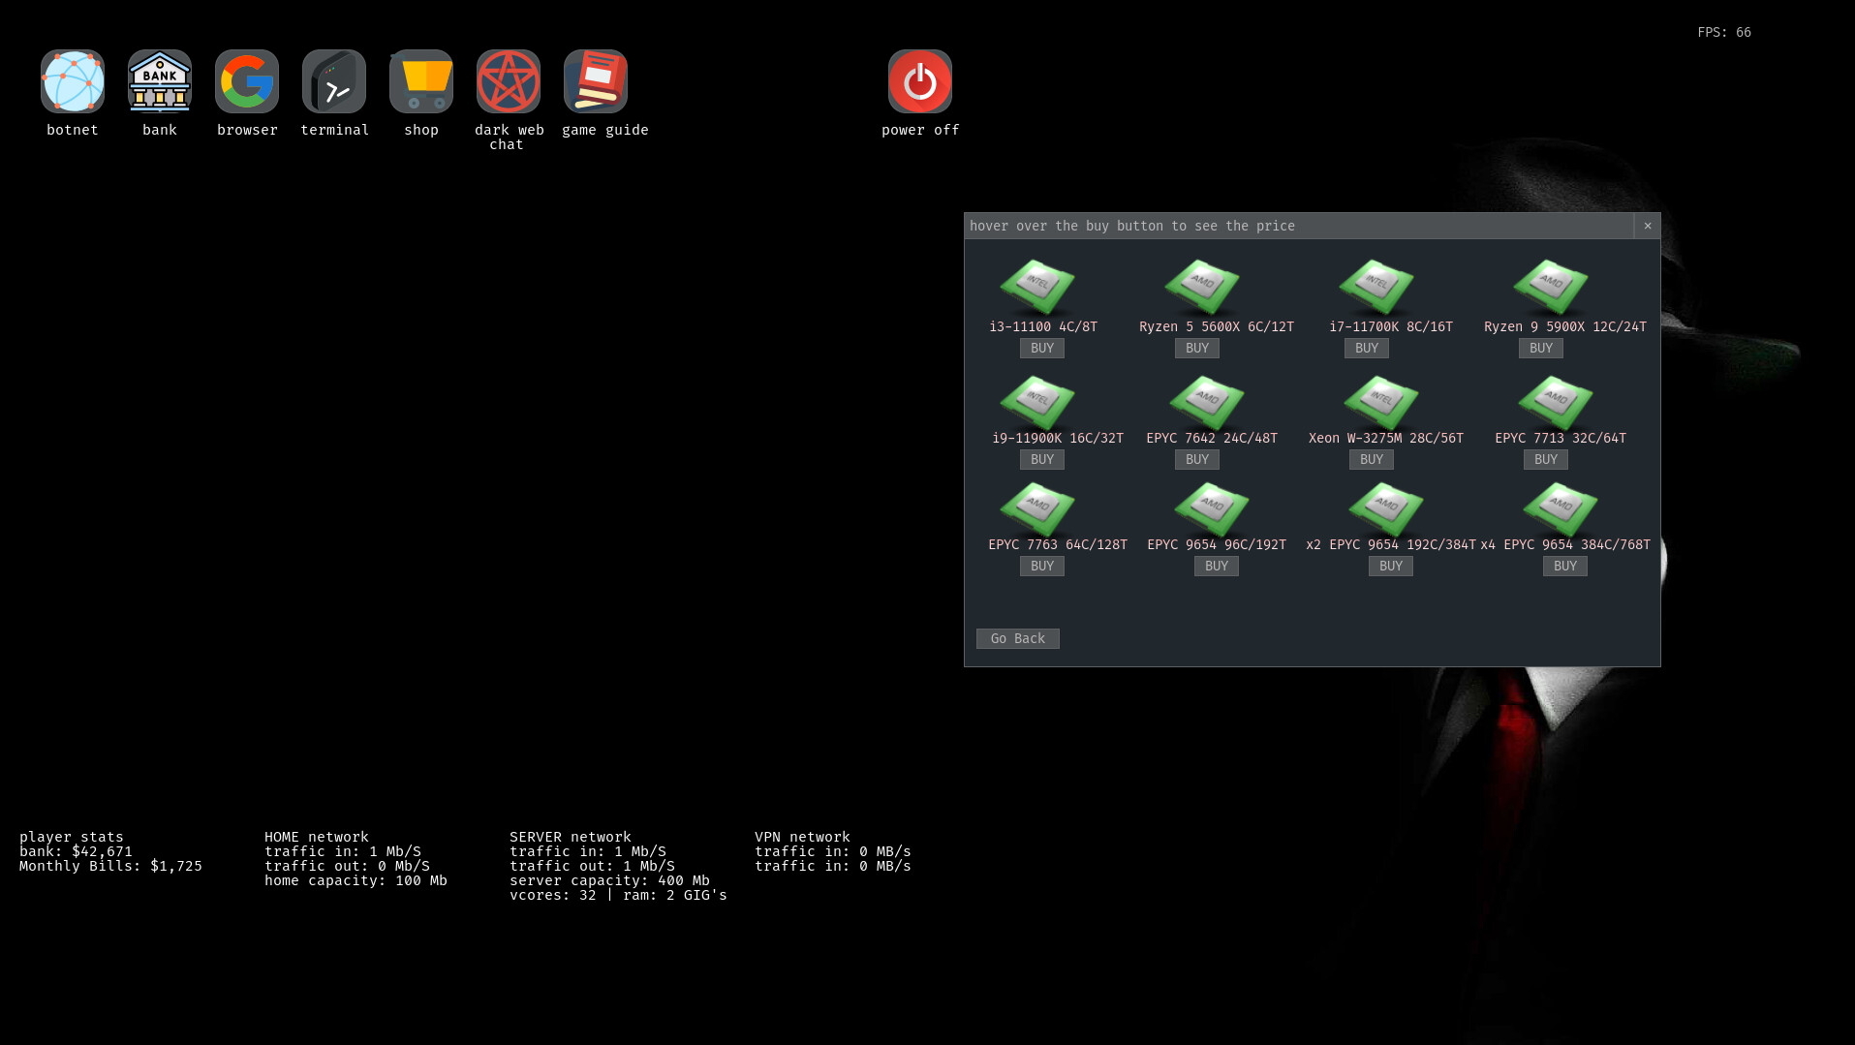This screenshot has height=1045, width=1855.
Task: Close the CPU shop window
Action: pyautogui.click(x=1647, y=226)
